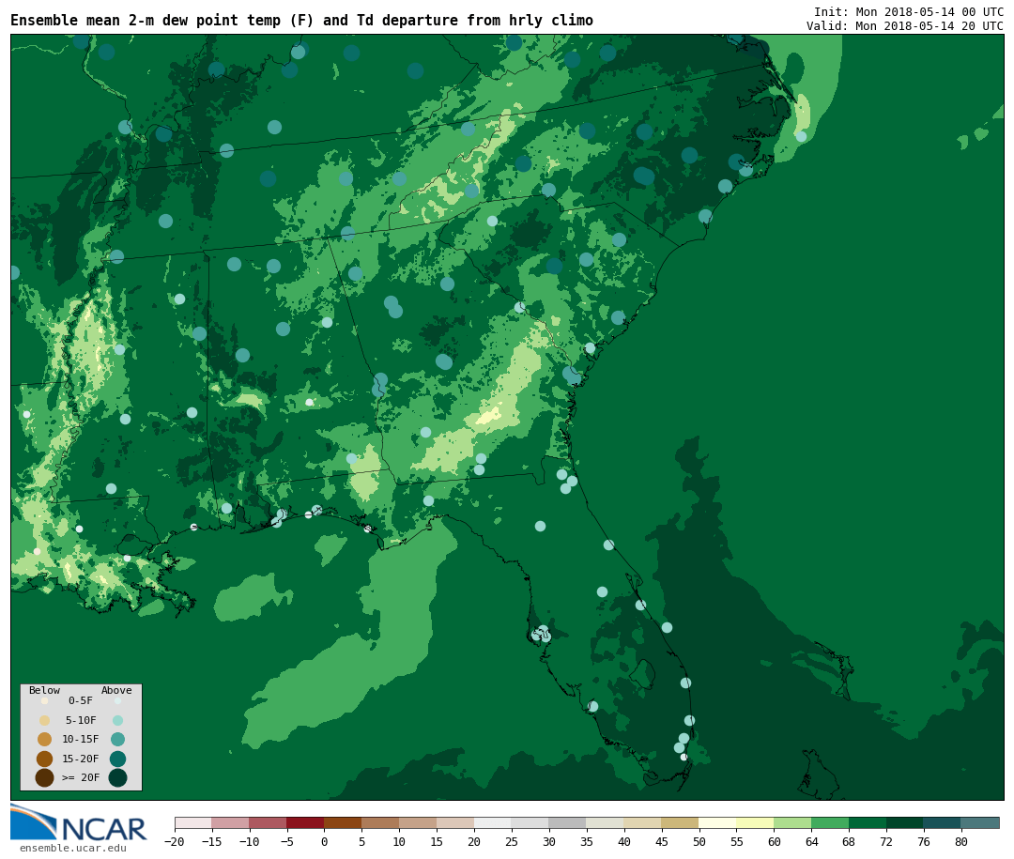Pick the dark green segment between 72 and 76

click(x=905, y=822)
